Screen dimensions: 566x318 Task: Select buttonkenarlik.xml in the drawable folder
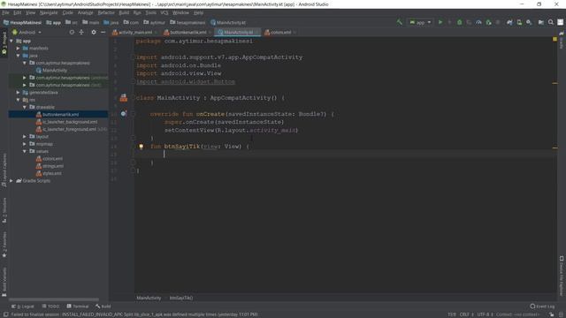point(60,115)
